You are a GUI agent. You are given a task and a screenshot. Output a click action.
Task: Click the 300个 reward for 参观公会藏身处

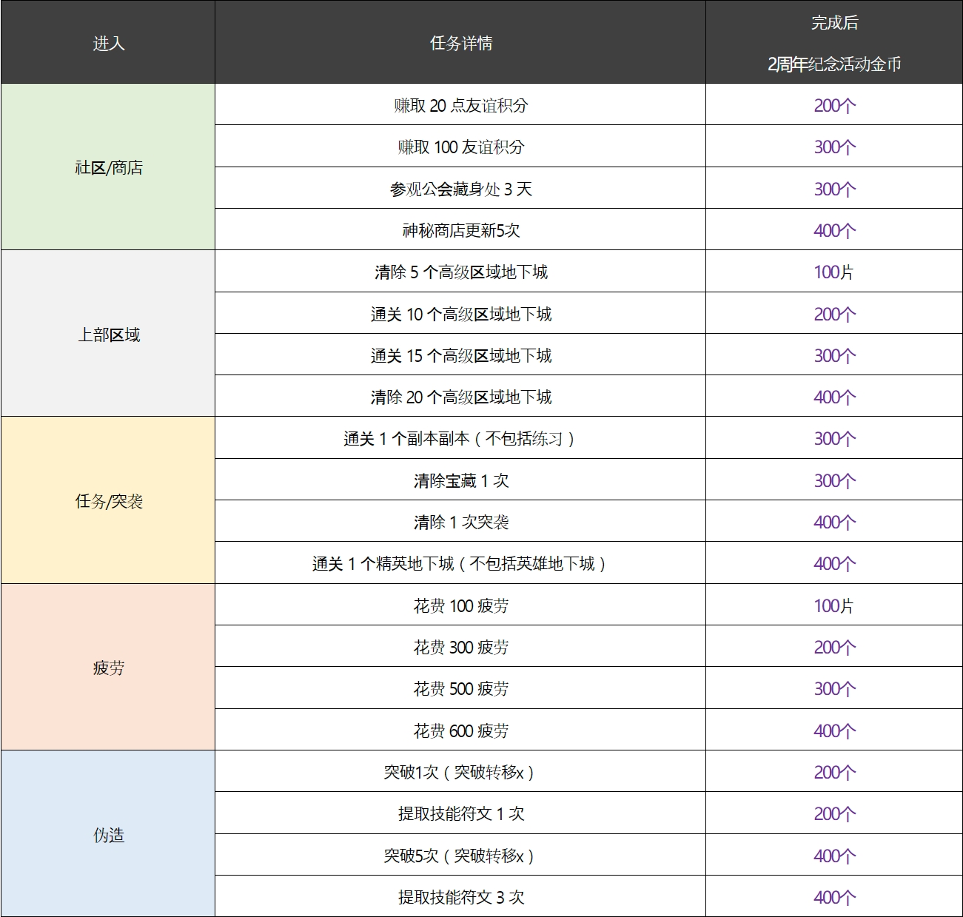coord(834,189)
